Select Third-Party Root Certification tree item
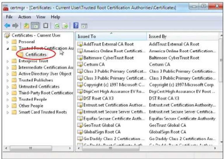This screenshot has height=159, width=224. (46, 93)
